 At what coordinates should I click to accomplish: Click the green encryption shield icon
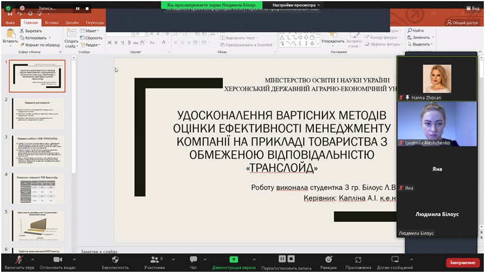(8, 8)
